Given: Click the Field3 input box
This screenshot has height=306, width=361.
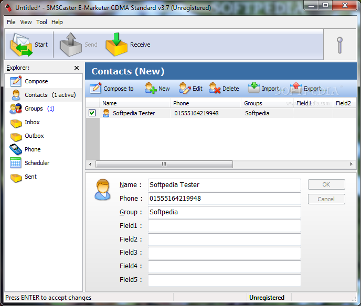Looking at the screenshot, I should click(x=225, y=253).
